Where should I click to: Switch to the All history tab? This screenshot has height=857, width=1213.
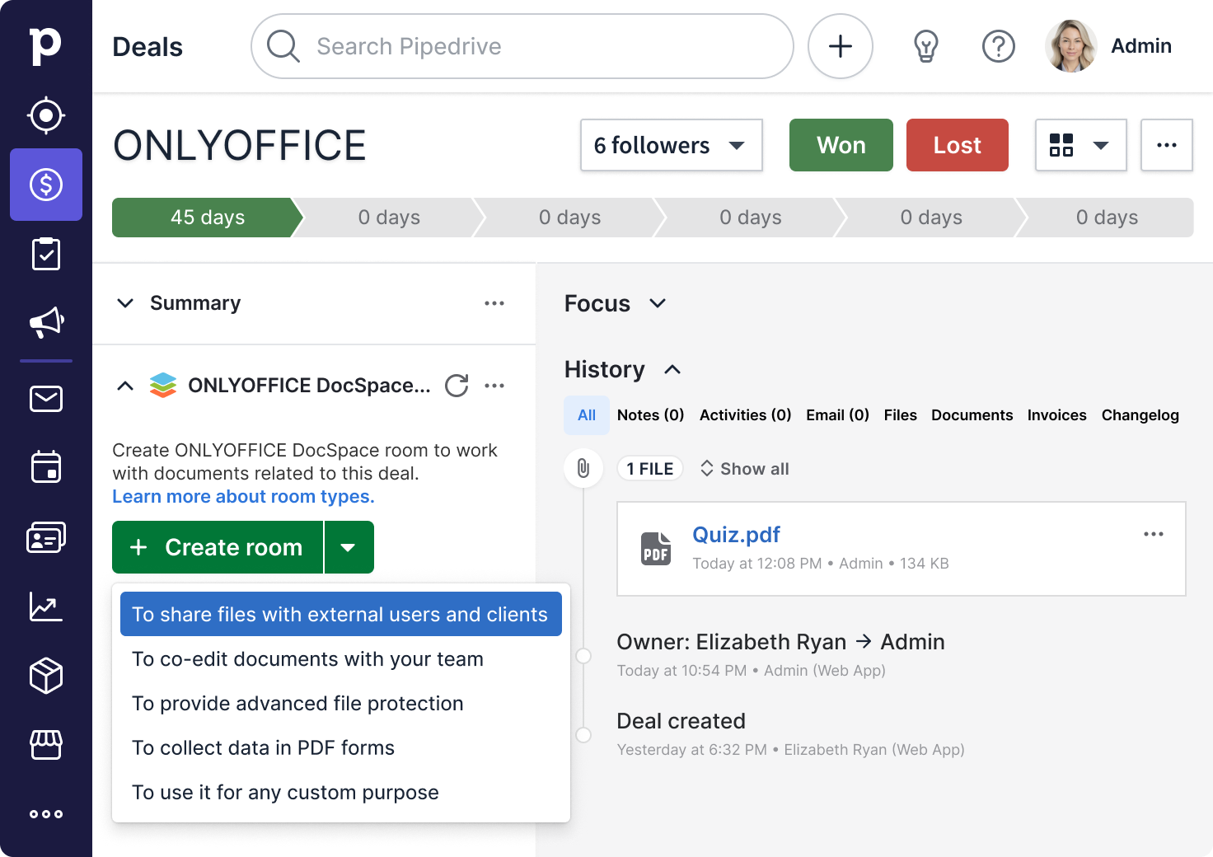click(x=587, y=415)
